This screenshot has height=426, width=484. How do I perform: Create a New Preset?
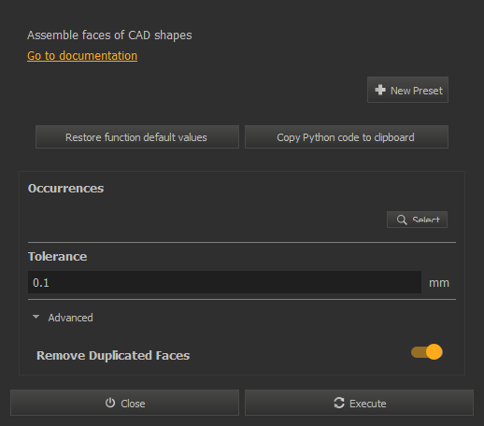407,90
